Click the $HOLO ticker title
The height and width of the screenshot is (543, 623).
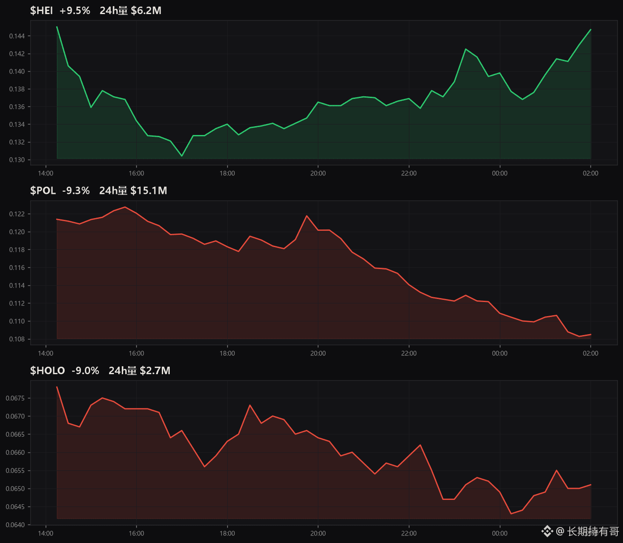tap(47, 371)
